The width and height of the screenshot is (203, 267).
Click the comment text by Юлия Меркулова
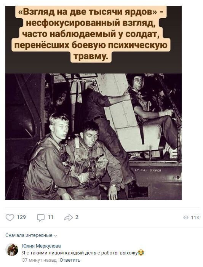click(80, 253)
